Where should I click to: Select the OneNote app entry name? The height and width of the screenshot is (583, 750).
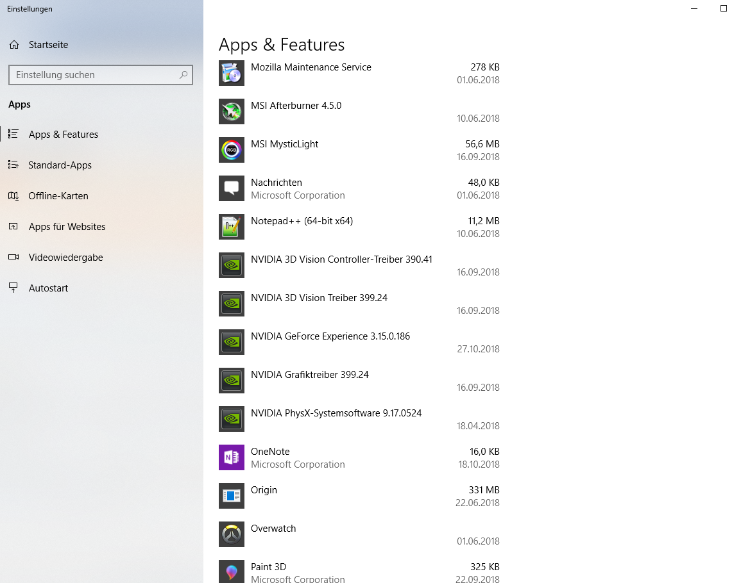click(270, 452)
